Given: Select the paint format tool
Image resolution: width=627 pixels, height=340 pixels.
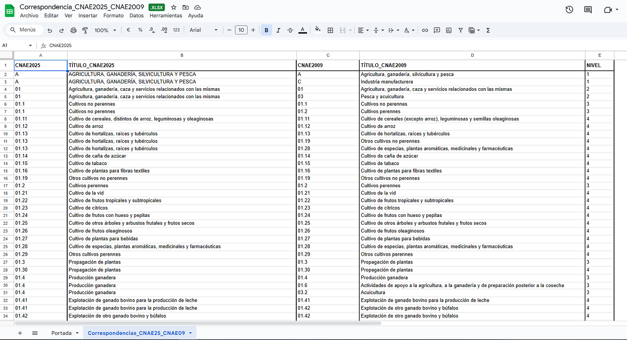Looking at the screenshot, I should point(85,30).
